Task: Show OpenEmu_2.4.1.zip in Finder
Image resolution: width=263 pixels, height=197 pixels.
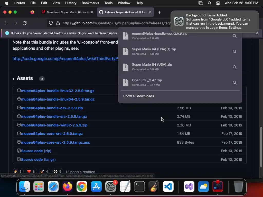Action: 235,83
